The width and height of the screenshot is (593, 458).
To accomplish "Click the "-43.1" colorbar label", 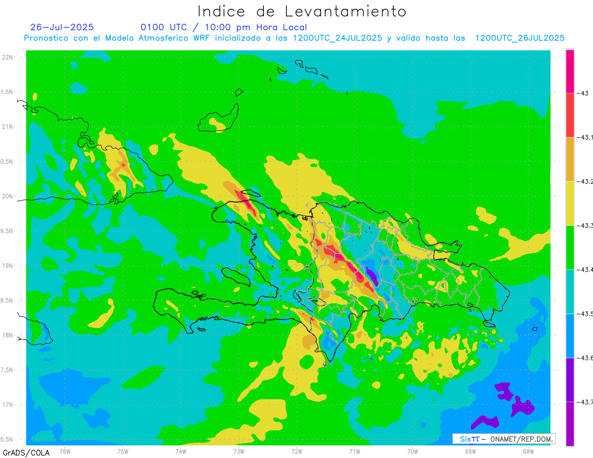I will 585,137.
